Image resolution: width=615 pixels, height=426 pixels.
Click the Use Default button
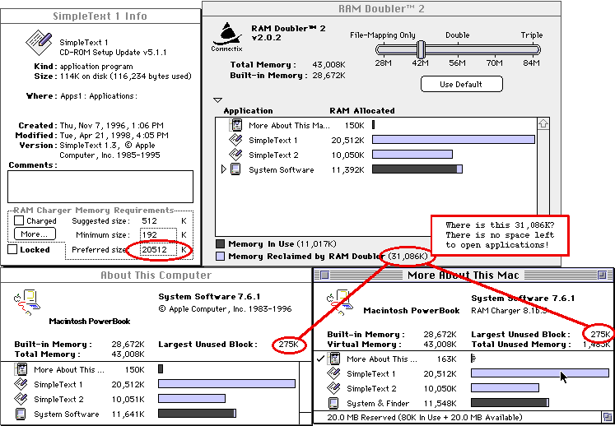(461, 84)
